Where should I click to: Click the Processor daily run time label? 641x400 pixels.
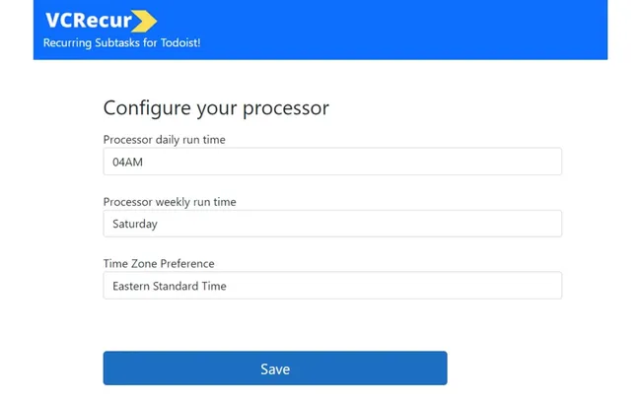[164, 140]
